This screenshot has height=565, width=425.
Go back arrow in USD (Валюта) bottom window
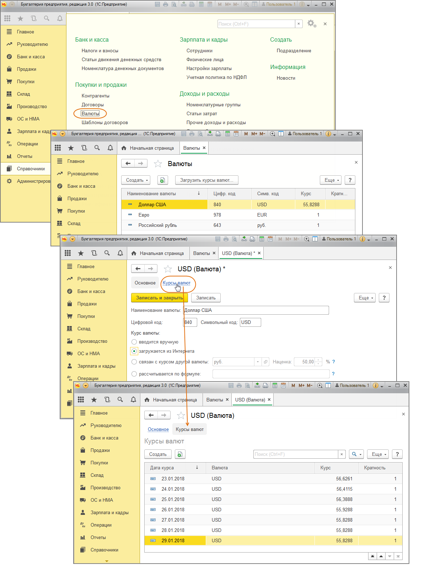pos(151,415)
